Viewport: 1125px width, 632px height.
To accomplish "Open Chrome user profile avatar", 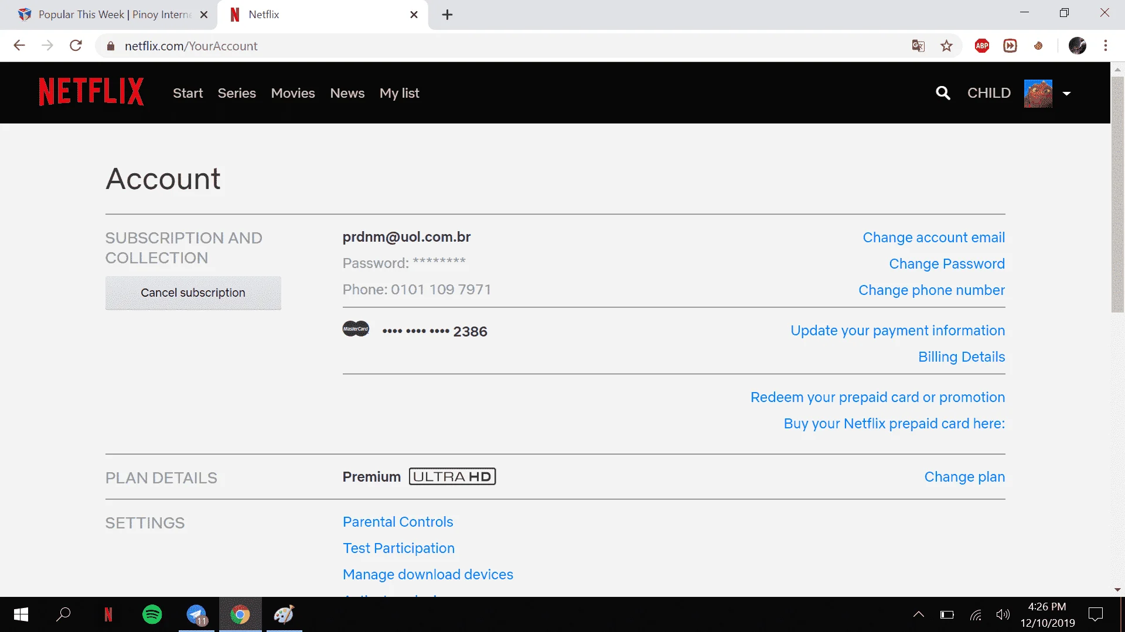I will (1078, 46).
